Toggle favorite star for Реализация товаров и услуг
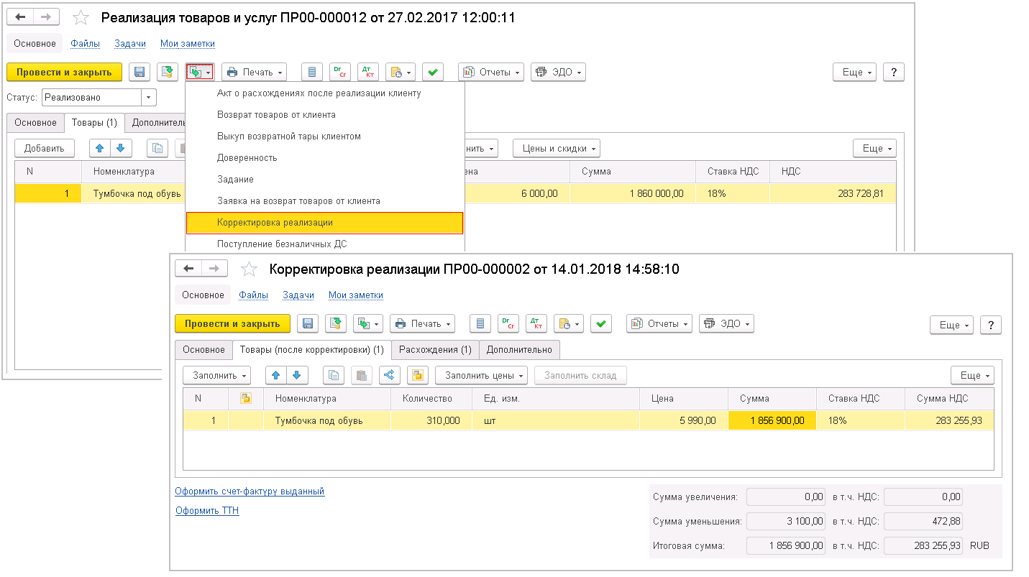The image size is (1029, 577). pyautogui.click(x=81, y=19)
